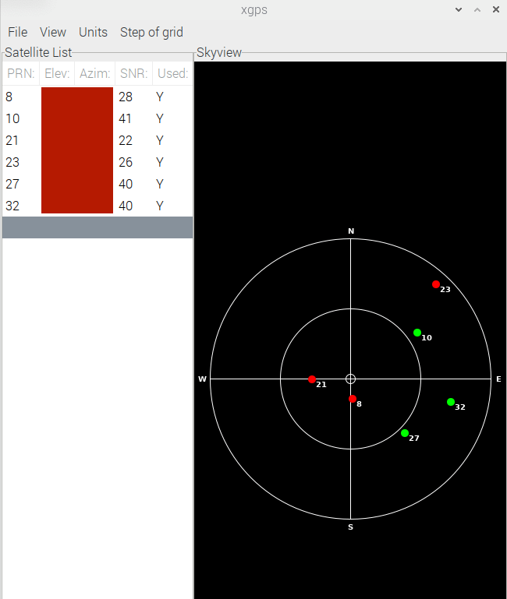Click the green satellite 10 dot
The height and width of the screenshot is (599, 507).
417,333
